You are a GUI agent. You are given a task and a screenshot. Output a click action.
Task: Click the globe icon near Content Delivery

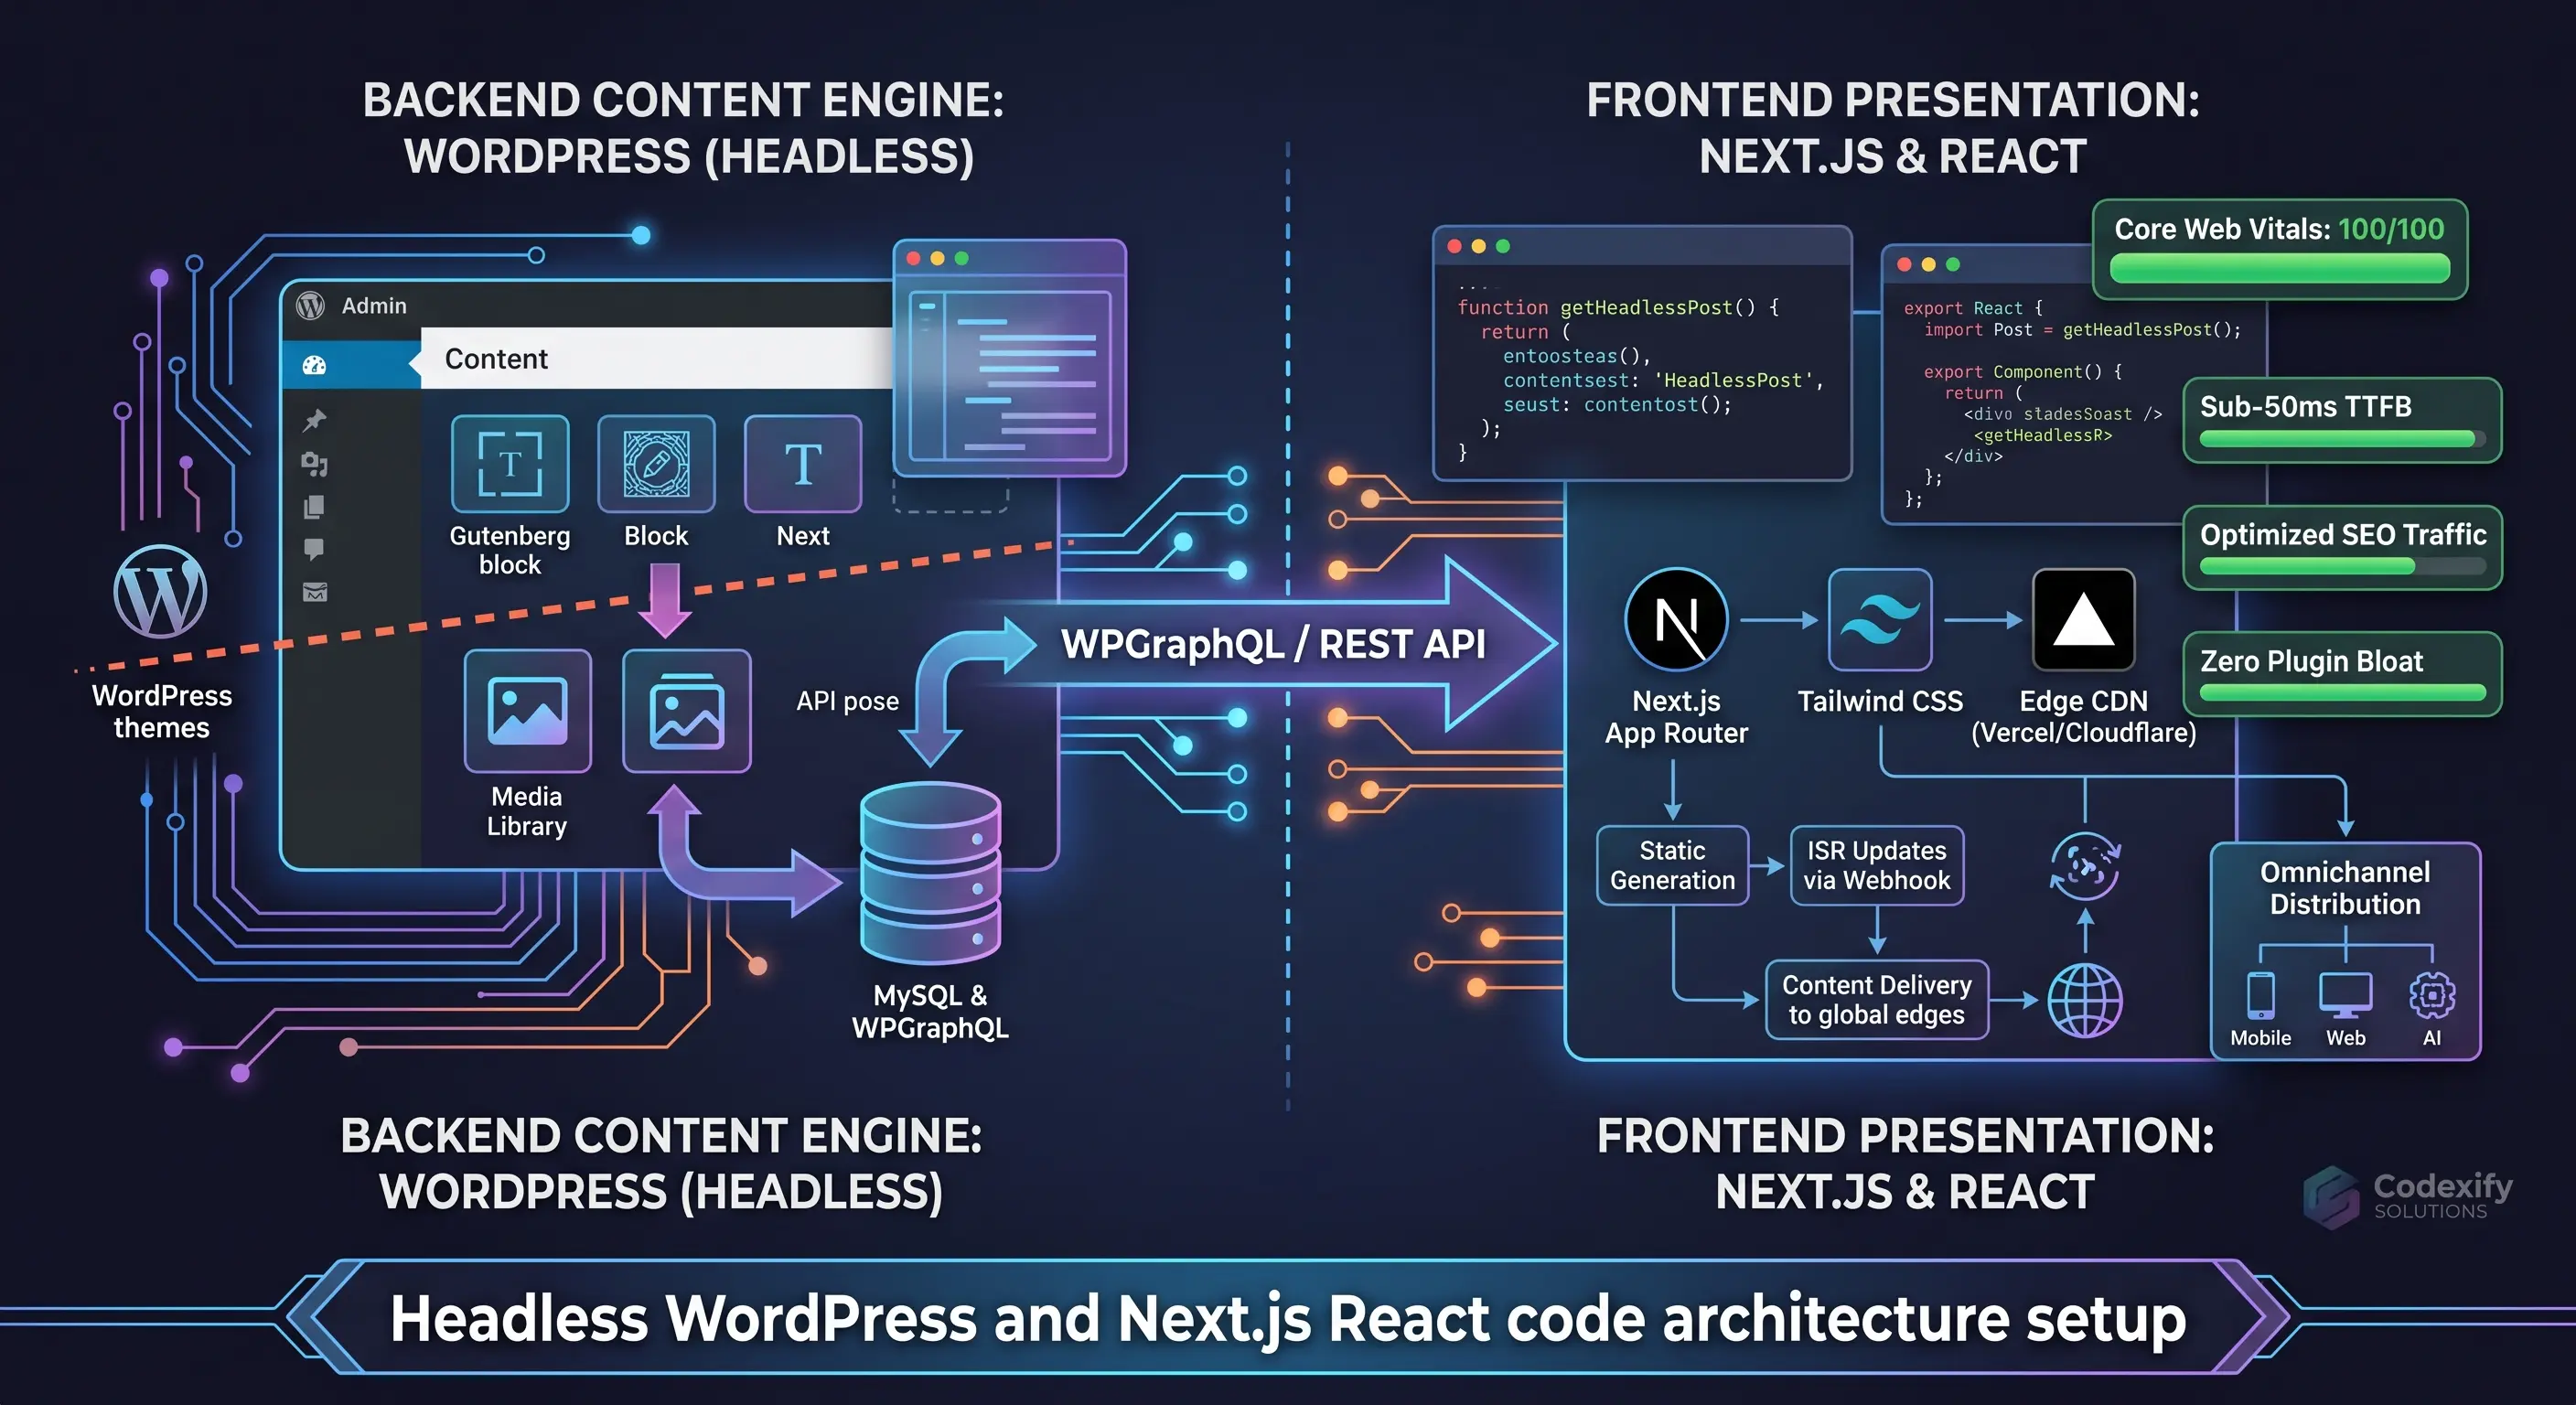[x=2085, y=1001]
